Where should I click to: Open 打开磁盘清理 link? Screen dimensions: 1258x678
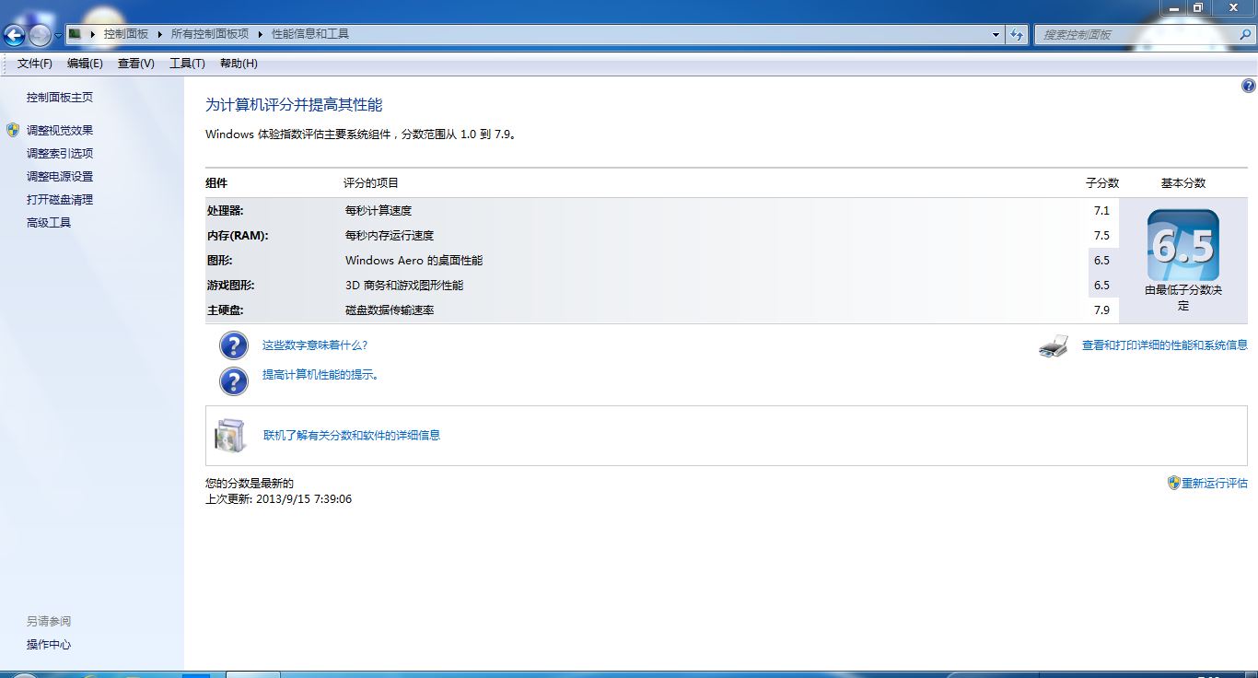point(60,200)
